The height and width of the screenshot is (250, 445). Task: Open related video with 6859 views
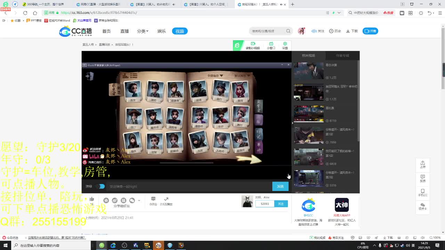coord(309,157)
